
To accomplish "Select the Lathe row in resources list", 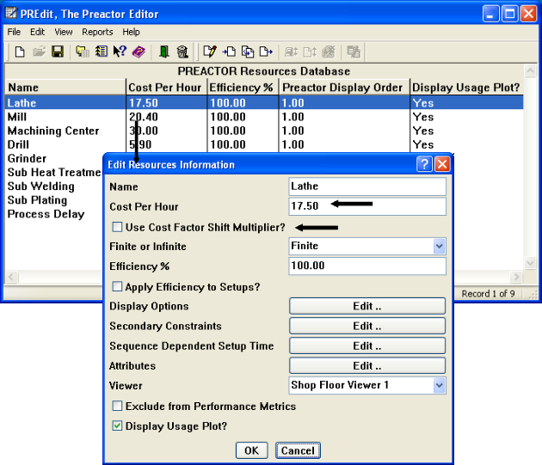I will tap(264, 102).
